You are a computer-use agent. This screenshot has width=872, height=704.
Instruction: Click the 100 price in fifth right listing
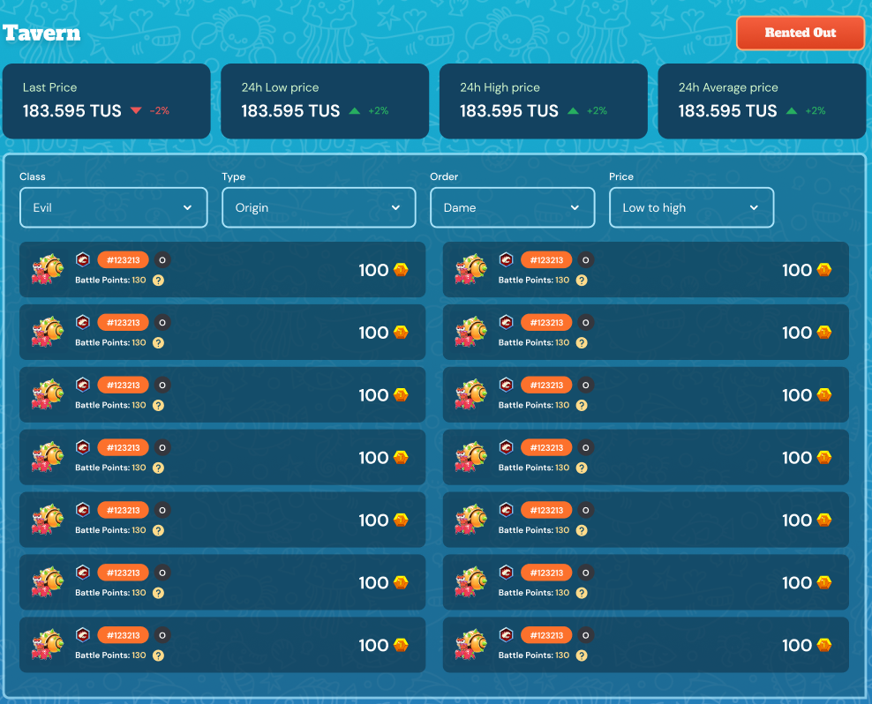(x=796, y=520)
